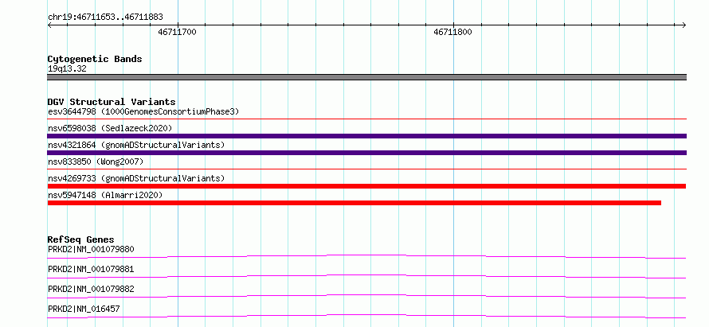Open variant esv3644798 (1000GenomesConsortiumPhase3) label

(x=143, y=111)
